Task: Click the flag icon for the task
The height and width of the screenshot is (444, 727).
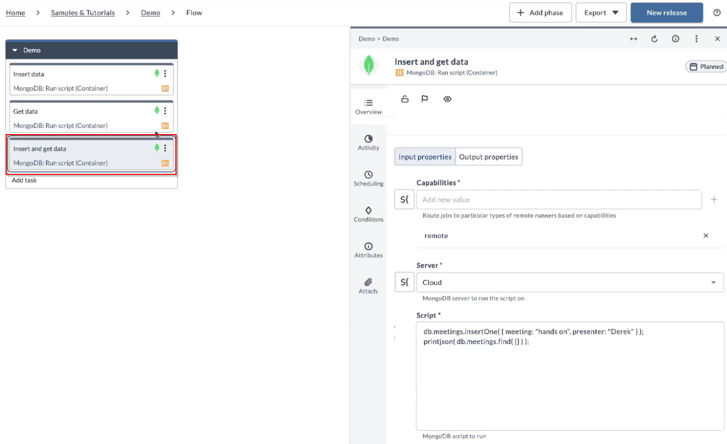Action: point(424,99)
